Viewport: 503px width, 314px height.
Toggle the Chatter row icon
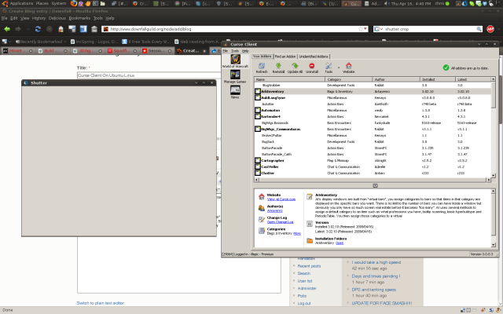point(258,173)
